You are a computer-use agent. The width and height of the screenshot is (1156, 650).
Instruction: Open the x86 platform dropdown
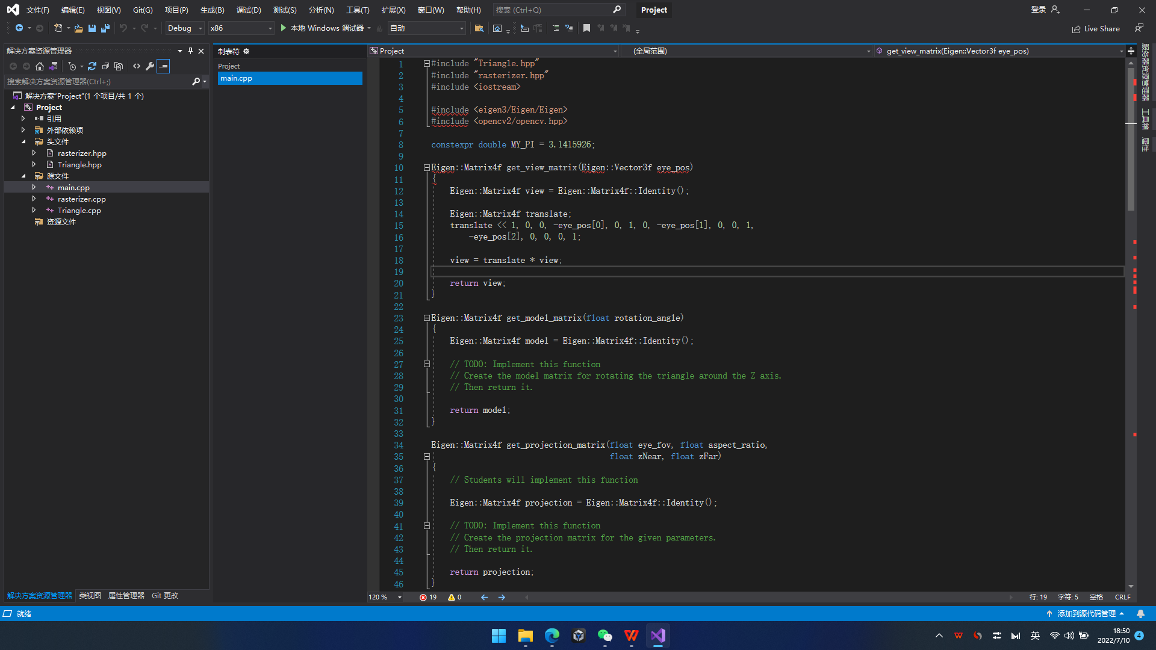(241, 28)
